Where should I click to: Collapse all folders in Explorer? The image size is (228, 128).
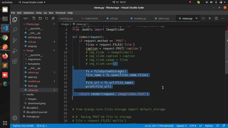coord(53,18)
